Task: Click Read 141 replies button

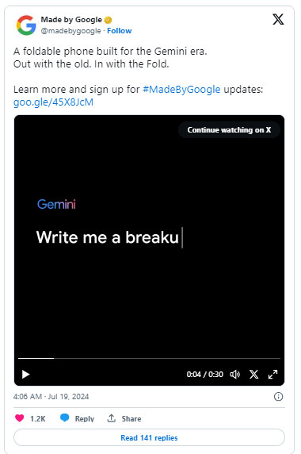Action: [149, 437]
